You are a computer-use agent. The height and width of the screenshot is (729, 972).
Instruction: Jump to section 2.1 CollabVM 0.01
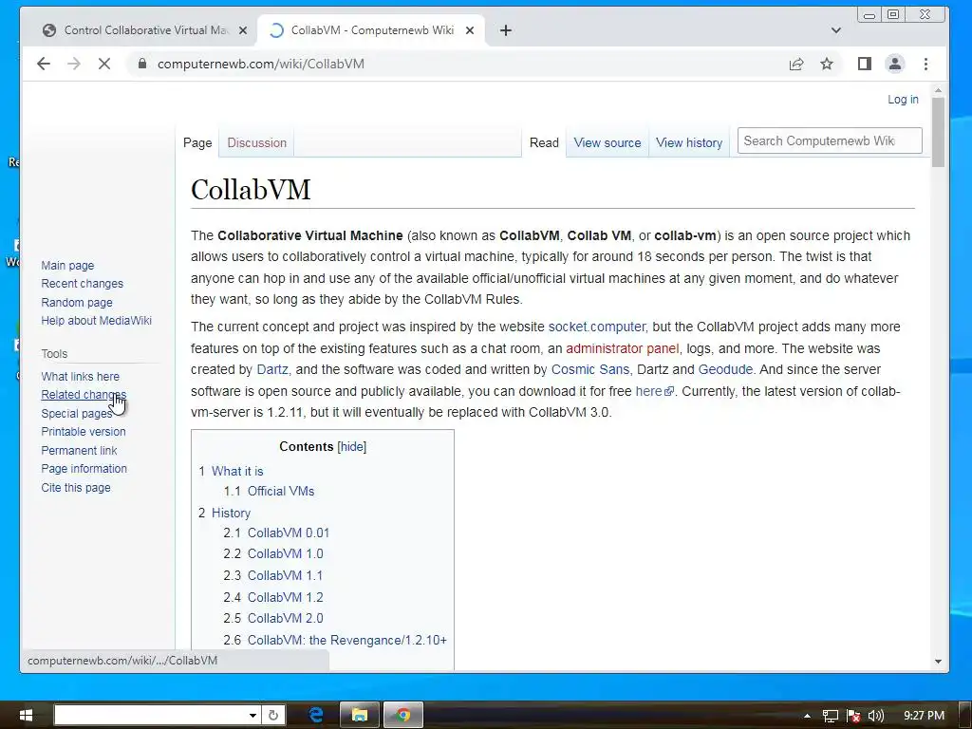276,533
